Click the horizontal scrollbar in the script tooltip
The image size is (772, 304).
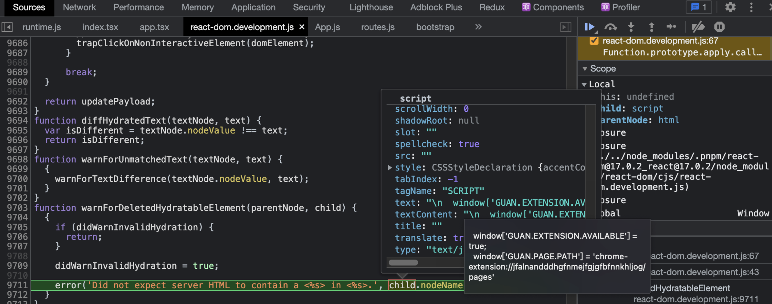[403, 262]
